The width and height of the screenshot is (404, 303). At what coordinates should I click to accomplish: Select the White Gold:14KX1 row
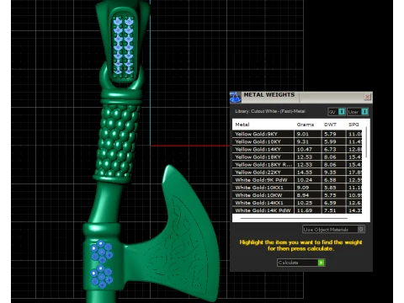pyautogui.click(x=297, y=203)
